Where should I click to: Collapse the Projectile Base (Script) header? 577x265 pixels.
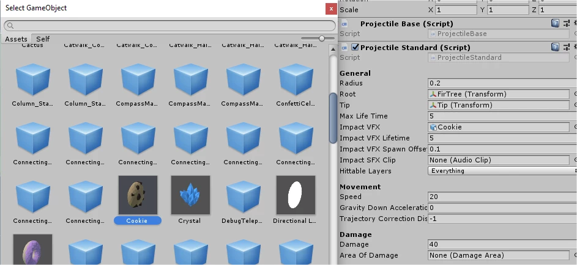pyautogui.click(x=407, y=24)
